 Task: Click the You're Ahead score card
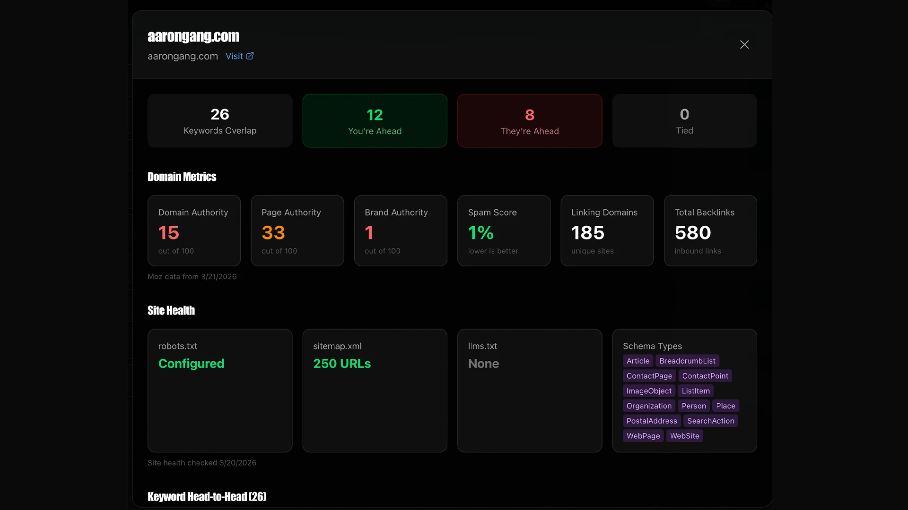[375, 120]
